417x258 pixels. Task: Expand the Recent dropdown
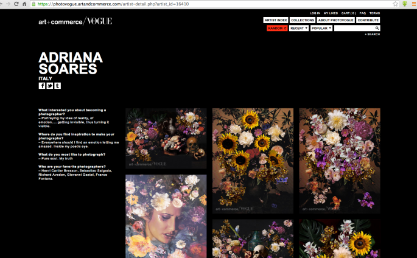(298, 28)
